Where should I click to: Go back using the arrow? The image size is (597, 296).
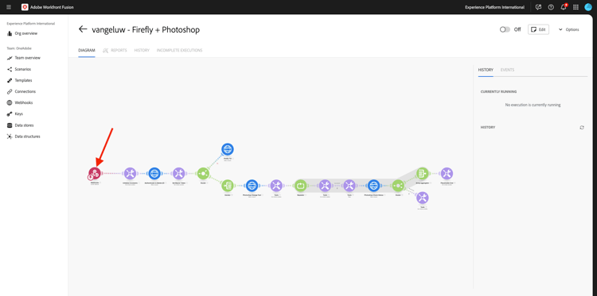(x=83, y=29)
